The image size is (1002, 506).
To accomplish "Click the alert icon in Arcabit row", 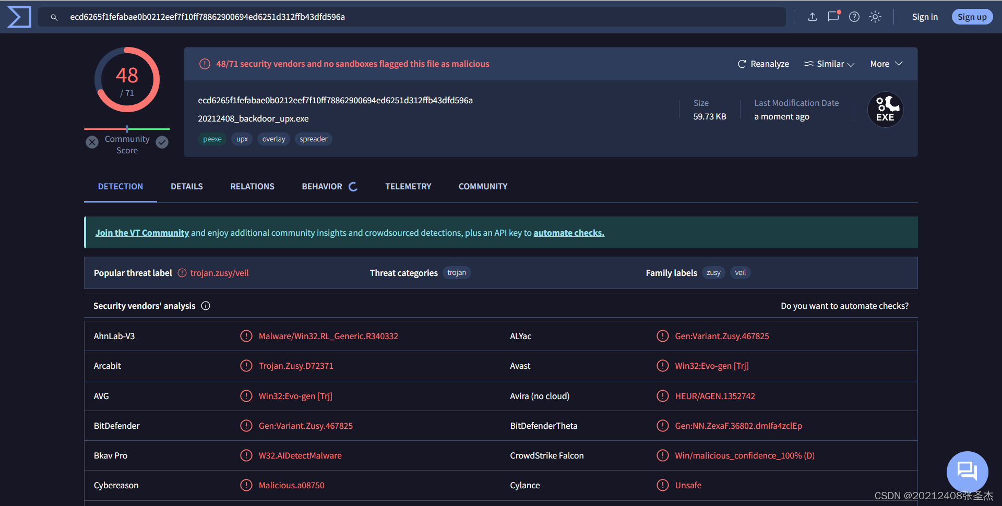I will click(x=246, y=366).
